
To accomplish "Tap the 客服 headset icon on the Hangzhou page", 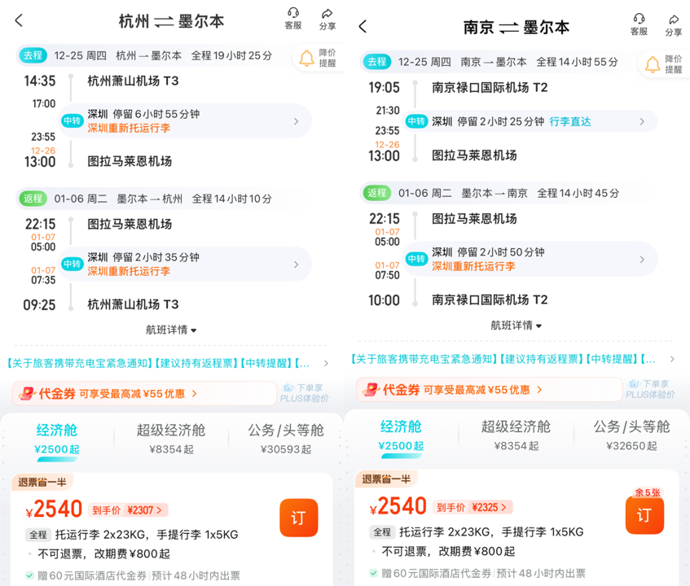I will (x=293, y=19).
